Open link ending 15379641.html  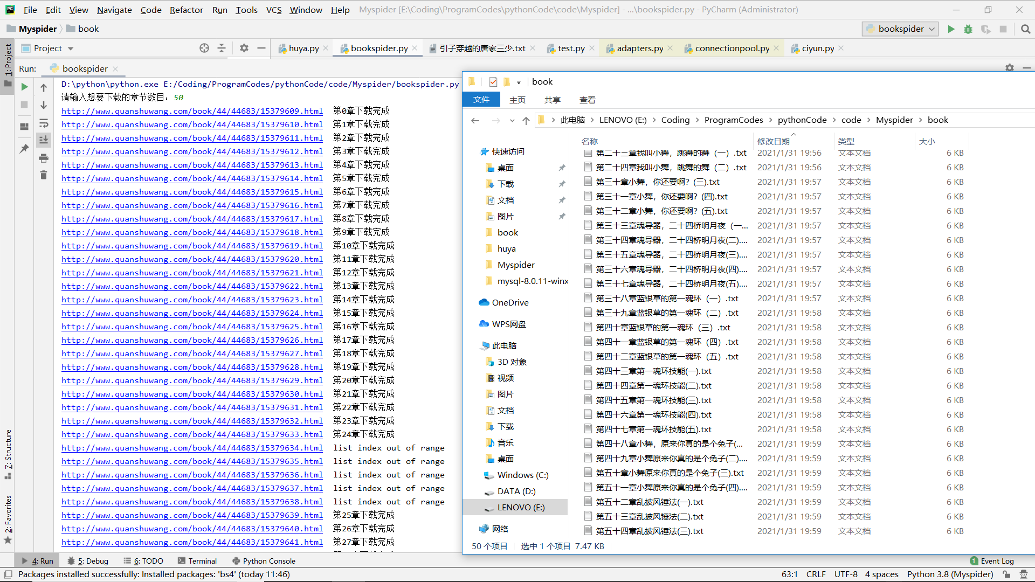pos(192,542)
